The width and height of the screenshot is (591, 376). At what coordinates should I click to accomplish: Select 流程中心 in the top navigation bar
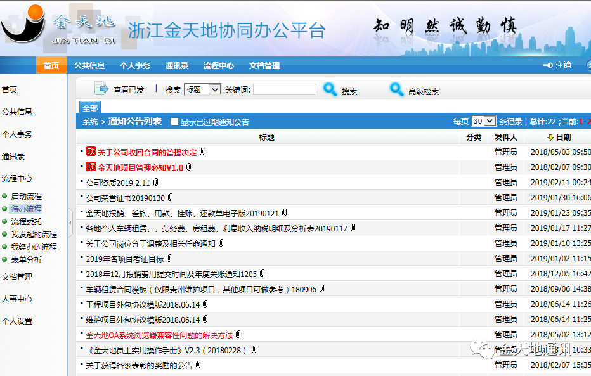coord(219,65)
